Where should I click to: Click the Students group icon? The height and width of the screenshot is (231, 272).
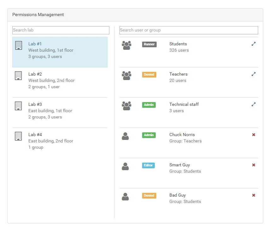click(126, 45)
